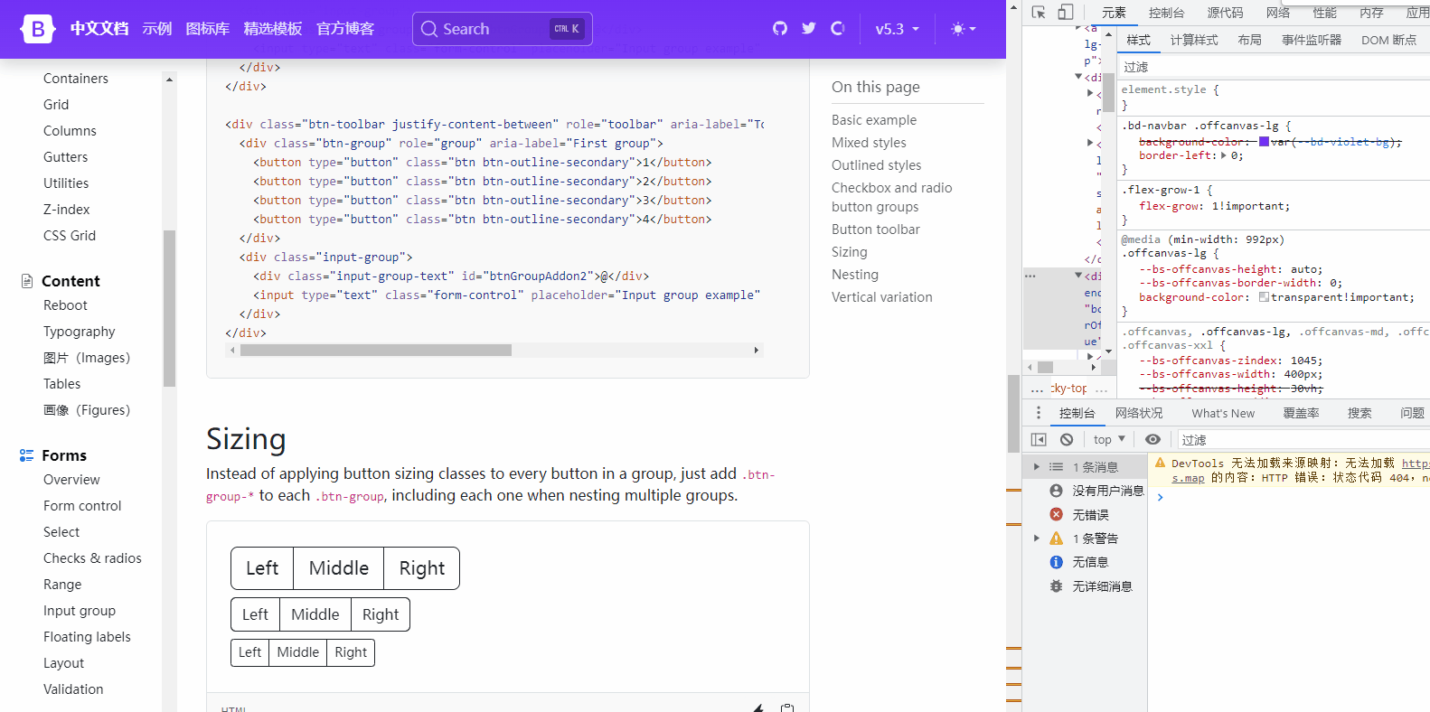Click the 示例 nav link
The image size is (1430, 712).
click(156, 29)
